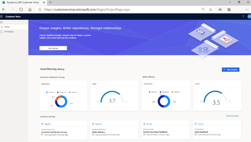Click Survey icon on Product purchase feedback card

click(x=144, y=124)
